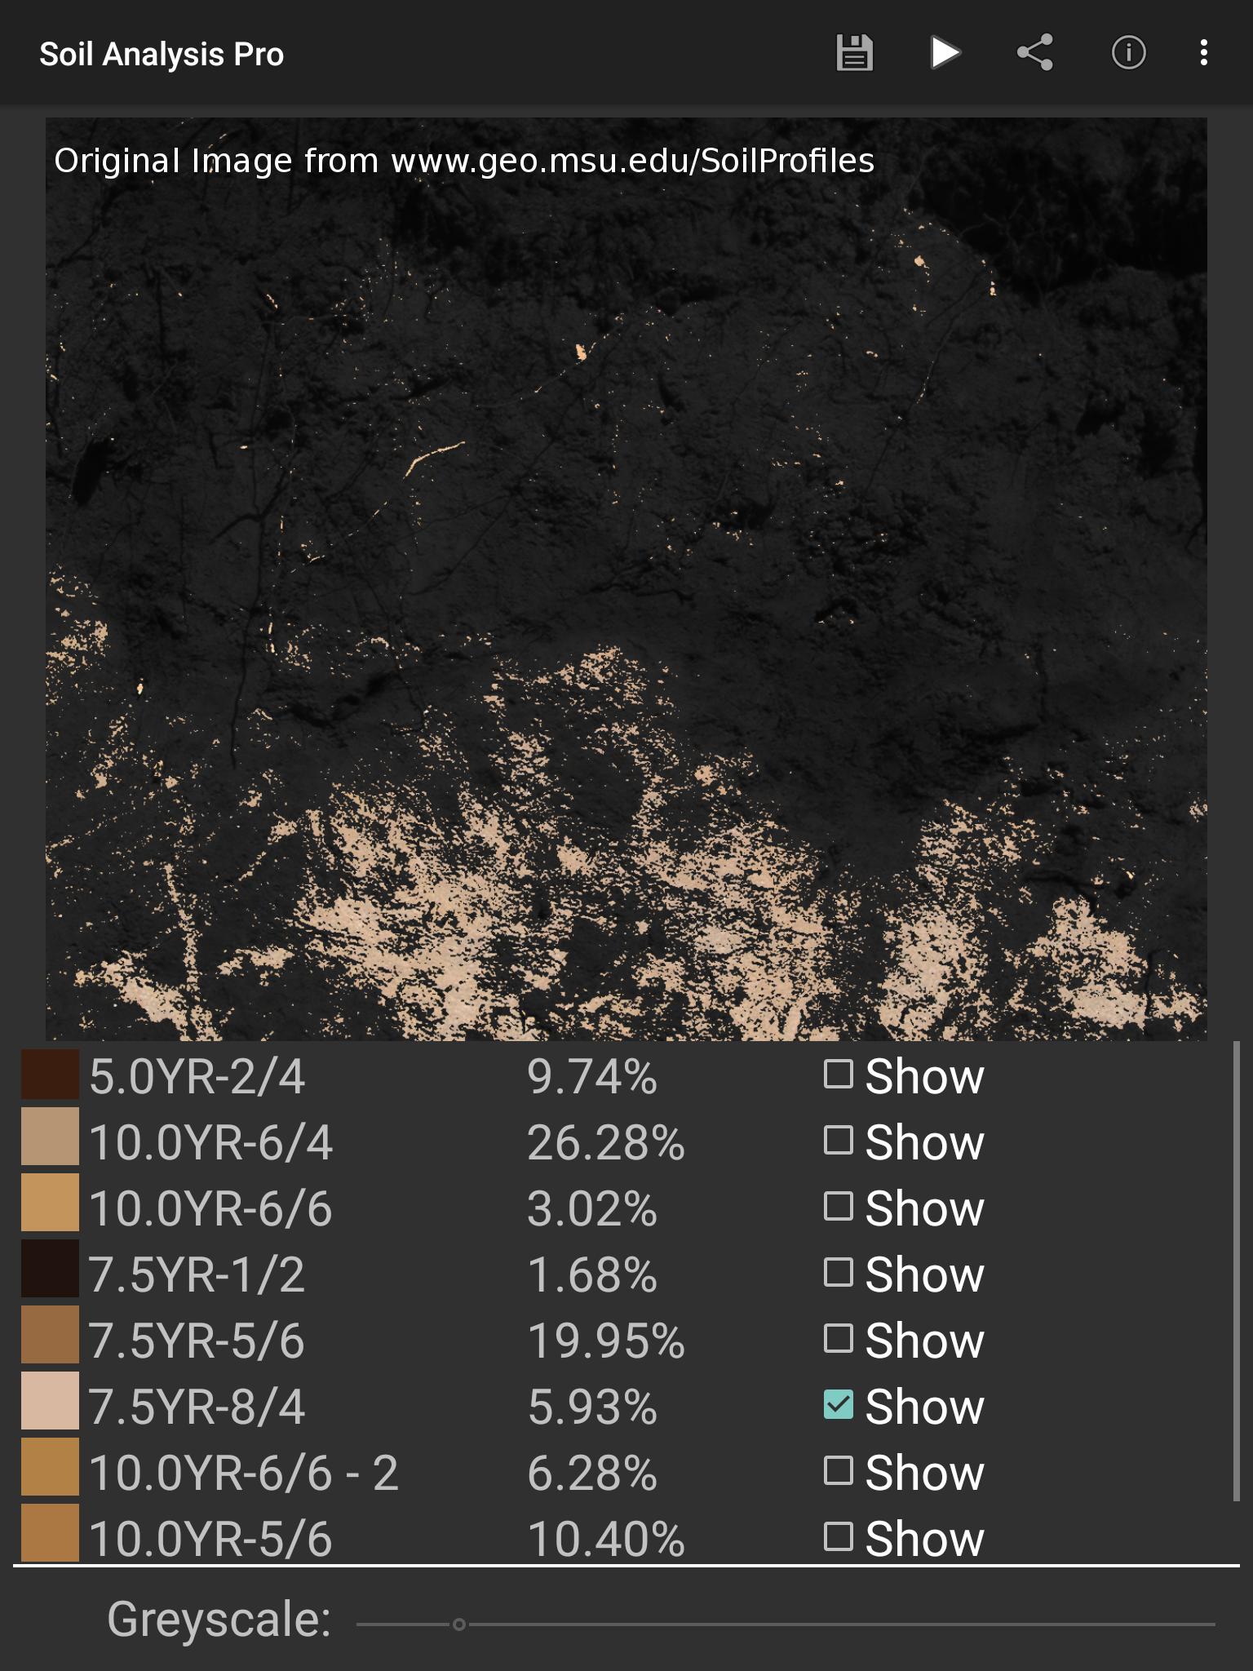Viewport: 1253px width, 1671px height.
Task: Click the play icon in toolbar
Action: click(x=945, y=53)
